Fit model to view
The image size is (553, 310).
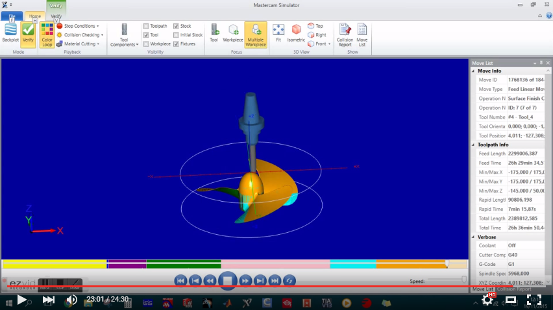[278, 33]
